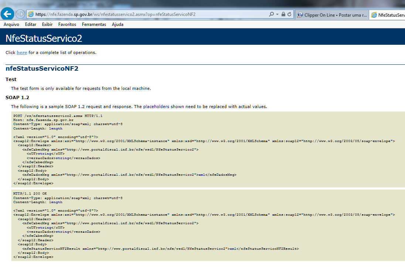Screen dimensions: 405x276
Task: Open the Ajuda menu
Action: pos(118,24)
